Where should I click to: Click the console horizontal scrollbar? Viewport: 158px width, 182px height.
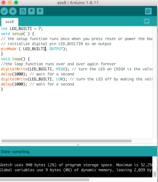(45, 180)
